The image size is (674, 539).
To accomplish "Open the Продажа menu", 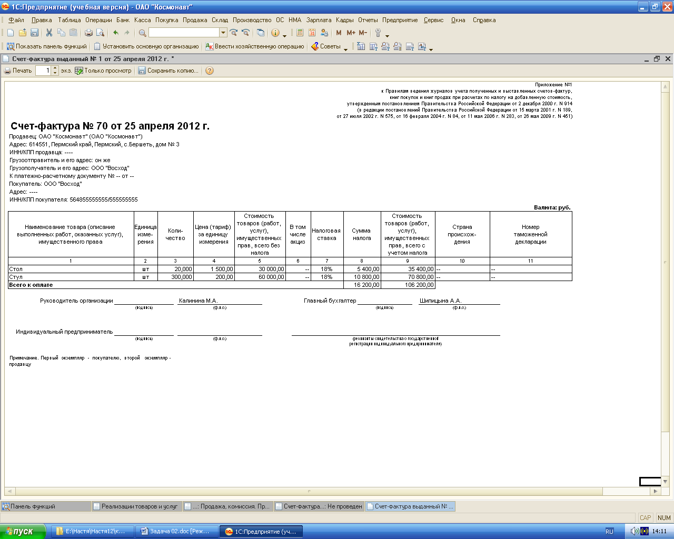I will point(195,20).
